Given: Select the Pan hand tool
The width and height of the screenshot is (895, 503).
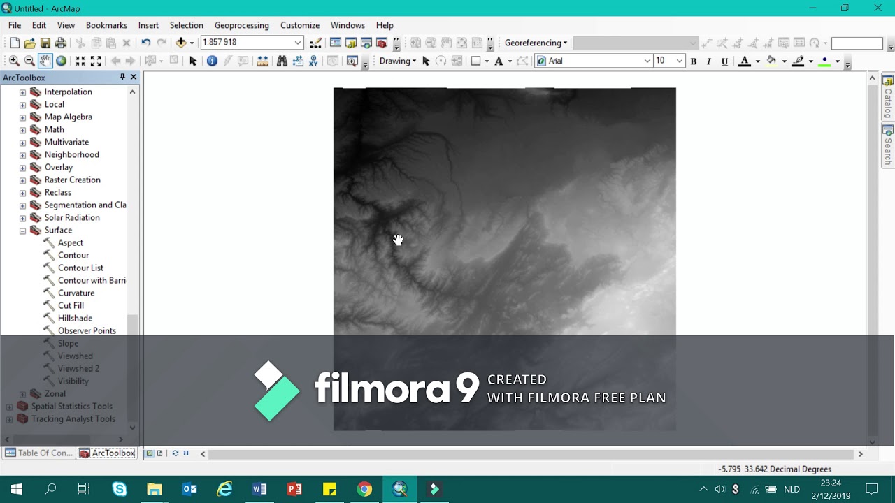Looking at the screenshot, I should [x=45, y=61].
